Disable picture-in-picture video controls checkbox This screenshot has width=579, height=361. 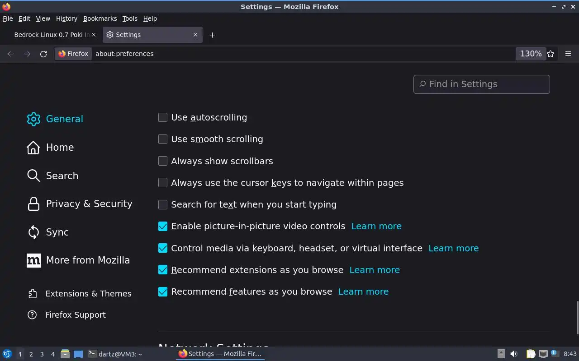(x=163, y=226)
